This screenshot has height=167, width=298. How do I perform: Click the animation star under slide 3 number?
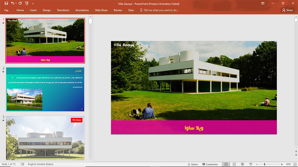[3, 120]
